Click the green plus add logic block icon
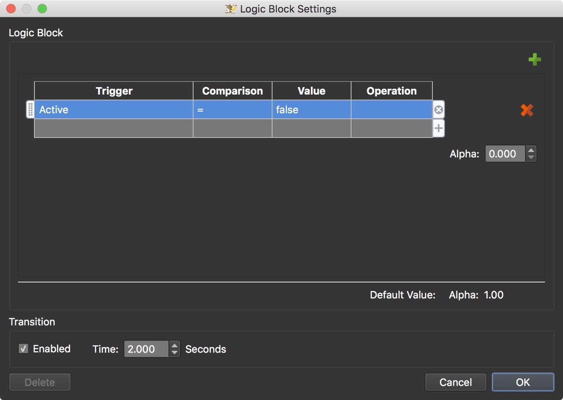The image size is (563, 400). click(534, 59)
